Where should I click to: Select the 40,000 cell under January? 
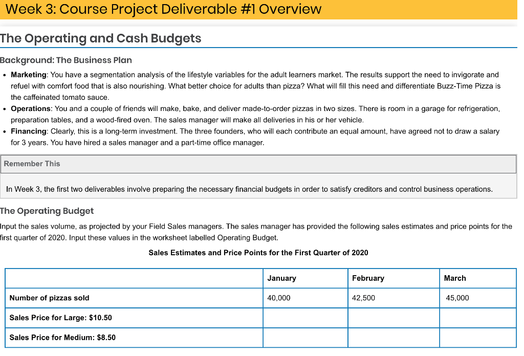(x=278, y=298)
